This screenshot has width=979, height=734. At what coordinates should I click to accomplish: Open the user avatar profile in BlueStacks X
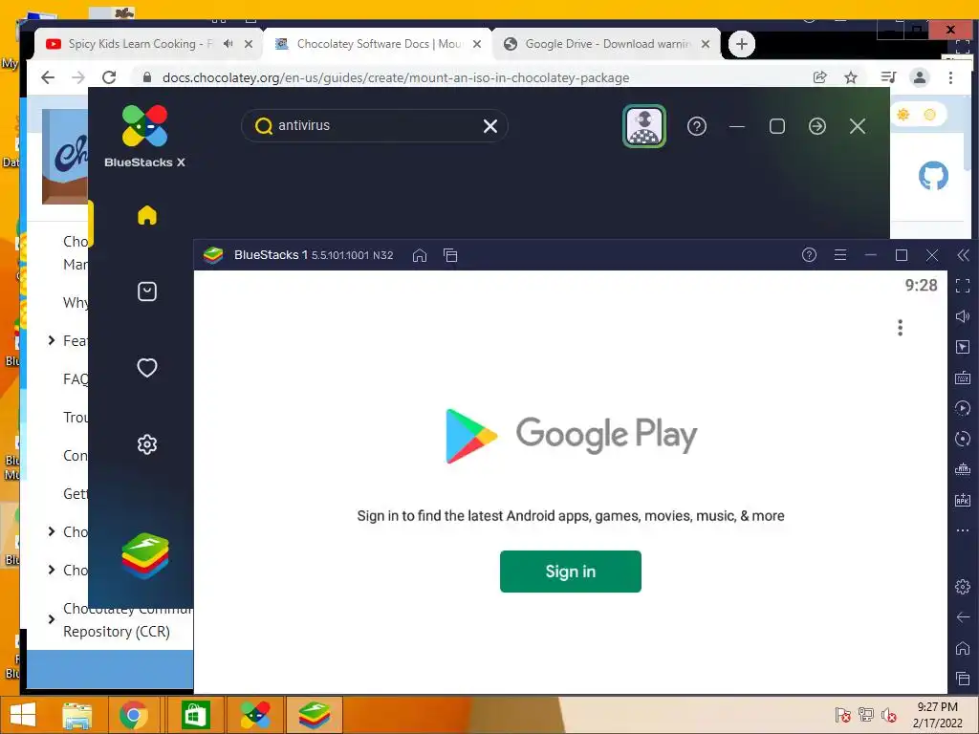click(x=644, y=126)
